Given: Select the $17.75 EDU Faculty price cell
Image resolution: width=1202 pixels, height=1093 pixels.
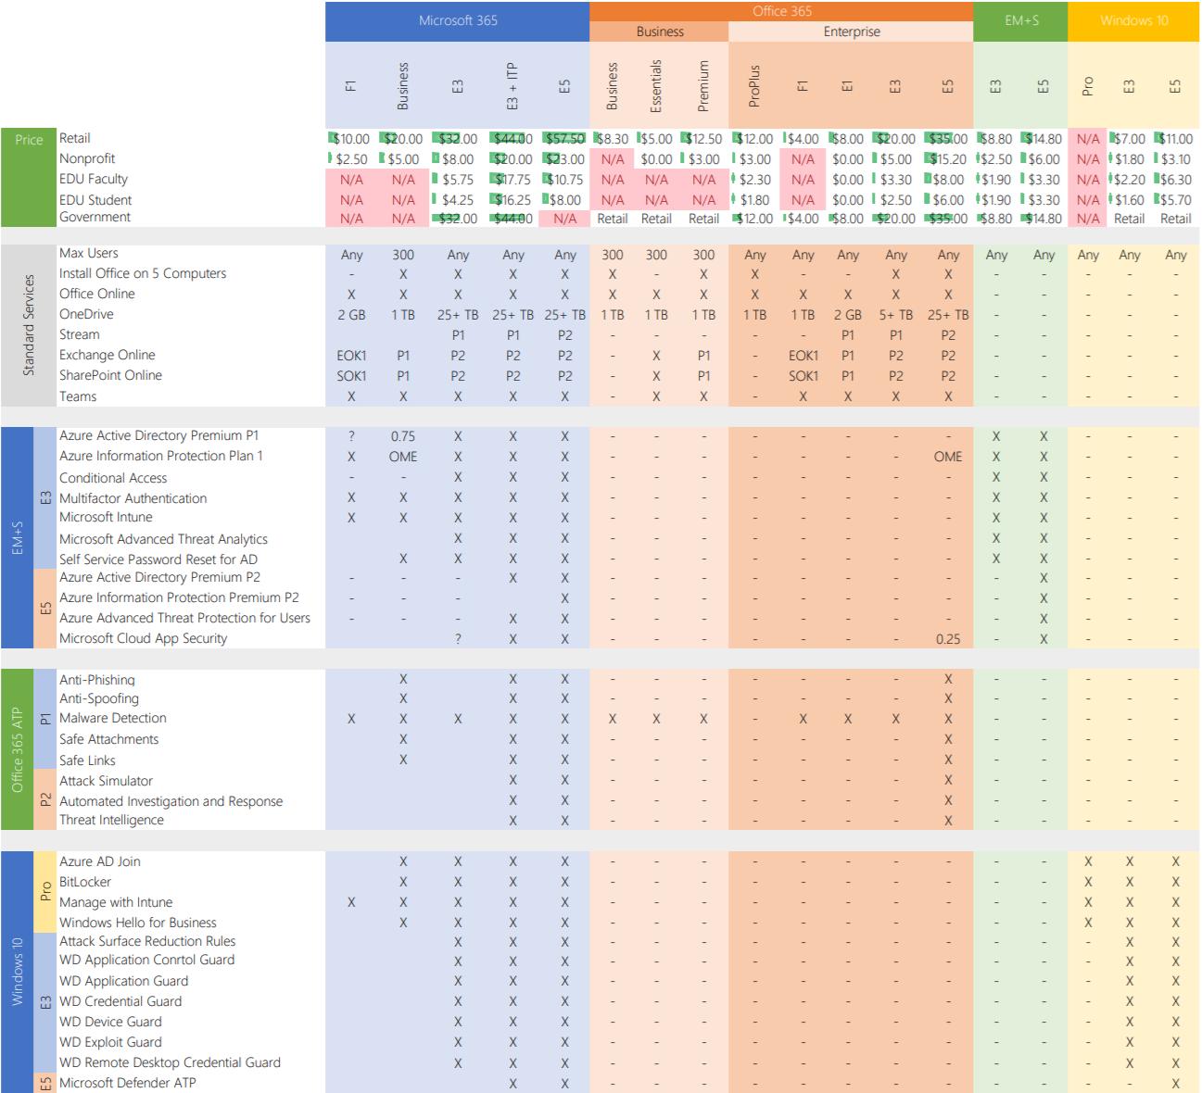Looking at the screenshot, I should (512, 180).
